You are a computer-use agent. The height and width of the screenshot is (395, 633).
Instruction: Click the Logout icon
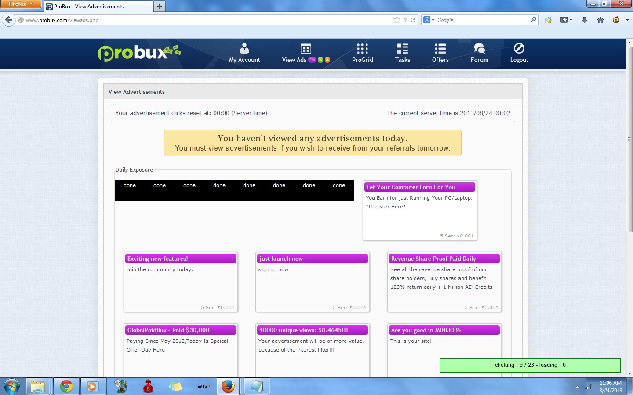(519, 53)
